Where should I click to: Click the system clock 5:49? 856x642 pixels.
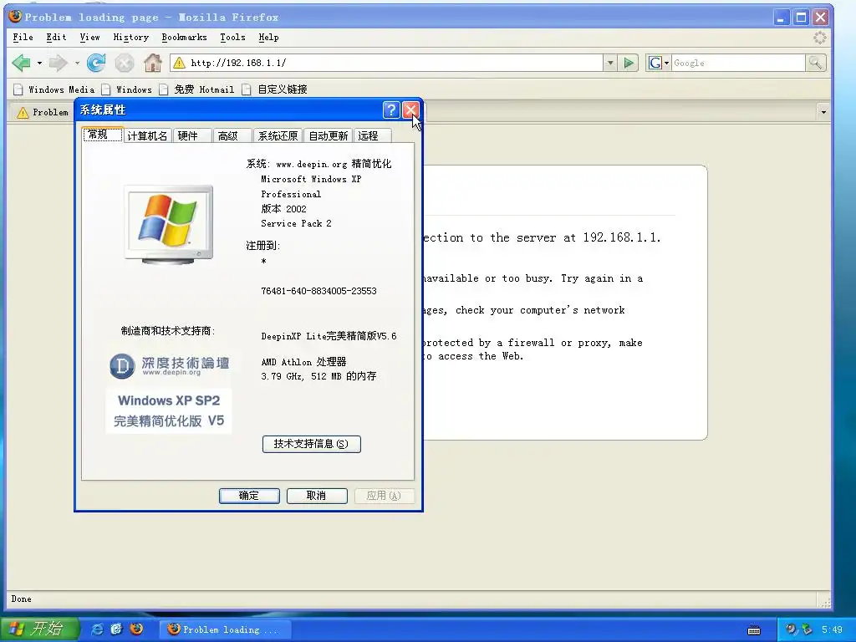tap(832, 629)
